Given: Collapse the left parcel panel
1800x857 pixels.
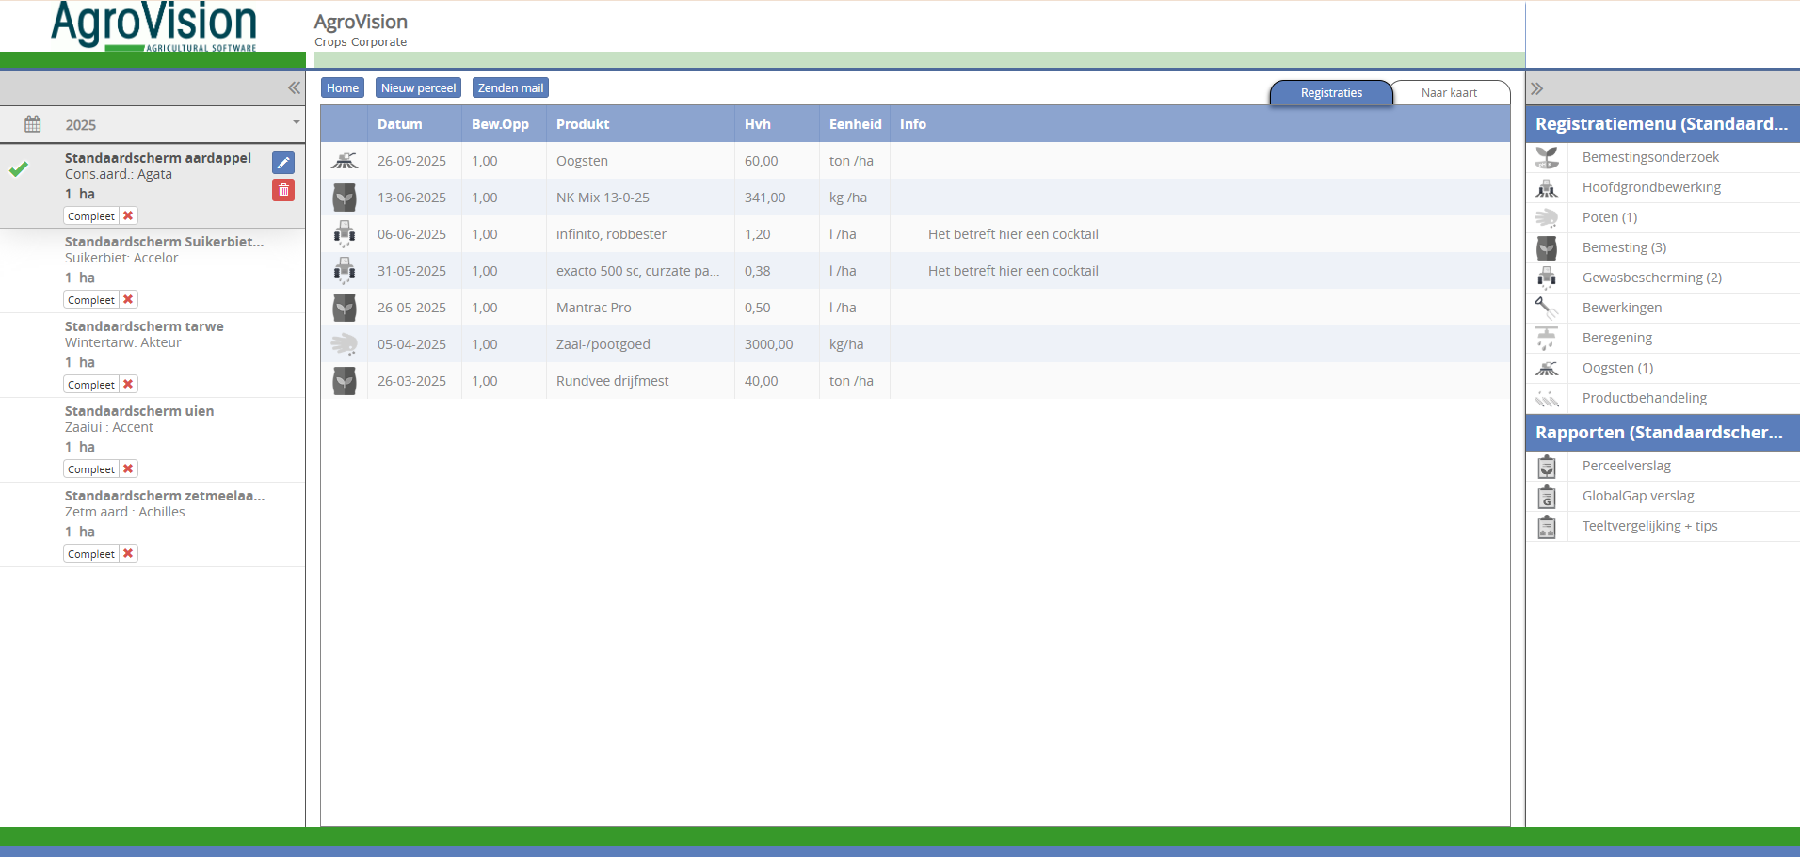Looking at the screenshot, I should pos(294,87).
